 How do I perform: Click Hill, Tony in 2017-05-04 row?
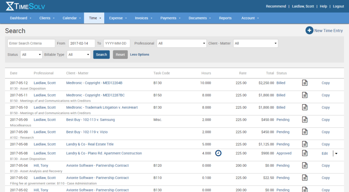click(41, 165)
